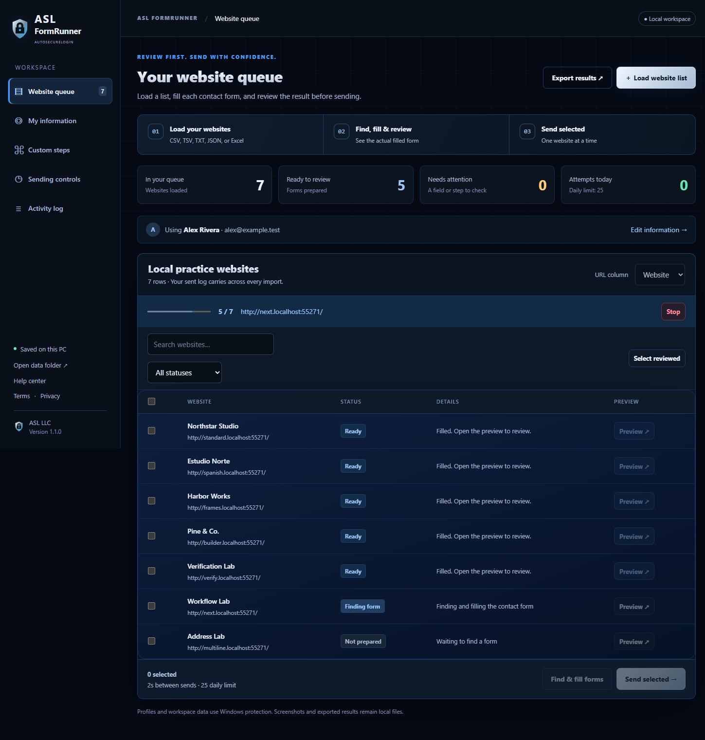
Task: Check the Northstar Studio row checkbox
Action: 152,431
